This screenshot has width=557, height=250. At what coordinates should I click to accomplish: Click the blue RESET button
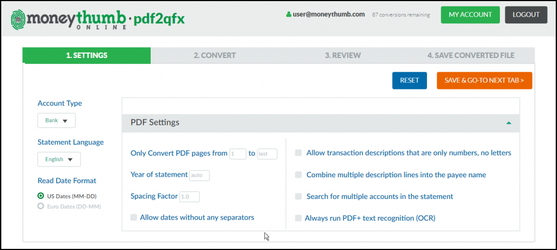(x=410, y=80)
